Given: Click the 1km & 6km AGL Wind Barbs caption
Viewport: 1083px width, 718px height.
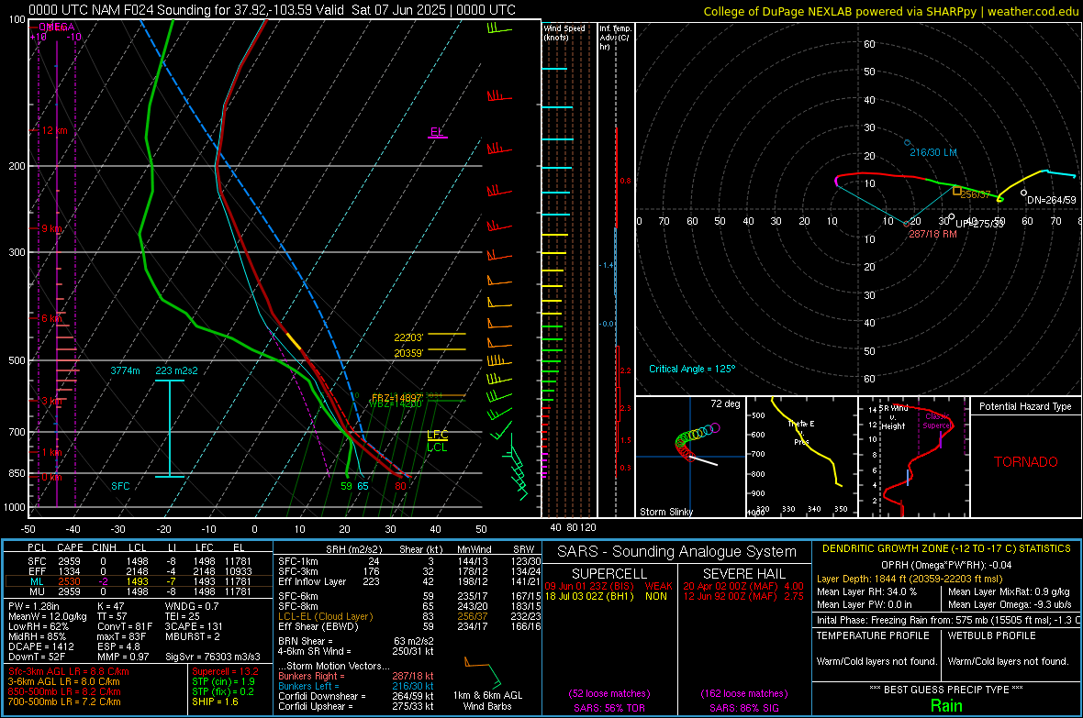Looking at the screenshot, I should (487, 701).
